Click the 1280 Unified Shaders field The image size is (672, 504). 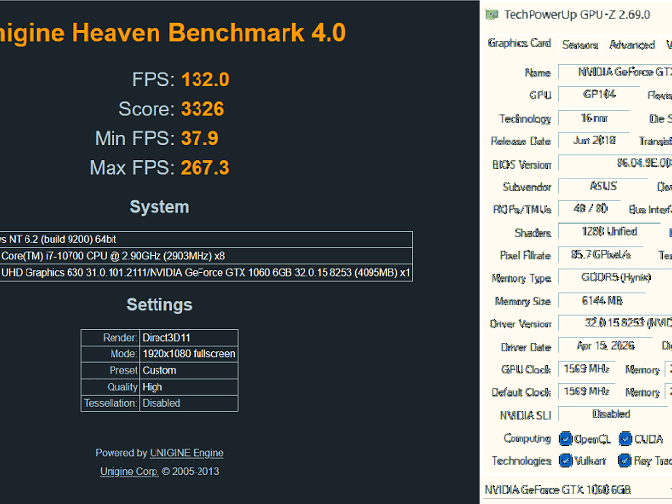[609, 232]
